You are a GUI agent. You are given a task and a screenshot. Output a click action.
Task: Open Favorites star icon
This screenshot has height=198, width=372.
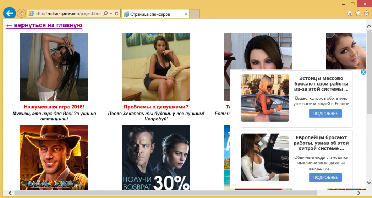(x=358, y=13)
